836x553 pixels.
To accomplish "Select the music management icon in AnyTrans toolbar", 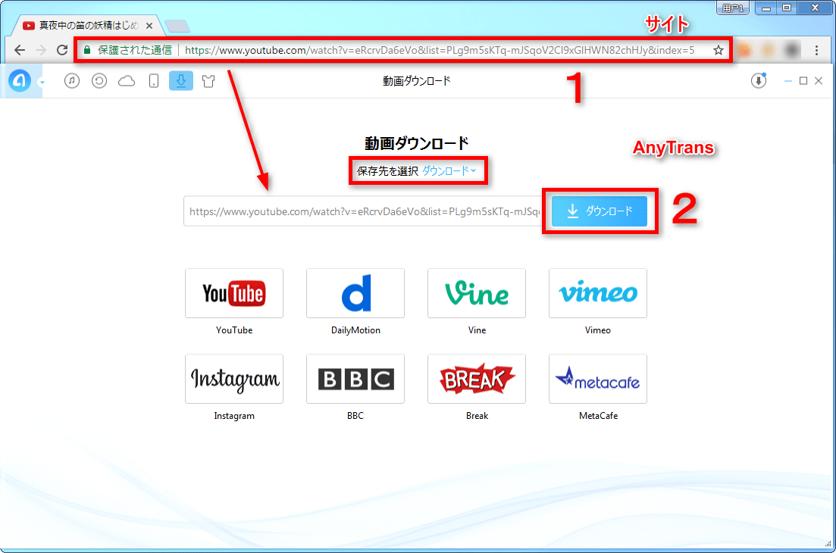I will pyautogui.click(x=72, y=80).
